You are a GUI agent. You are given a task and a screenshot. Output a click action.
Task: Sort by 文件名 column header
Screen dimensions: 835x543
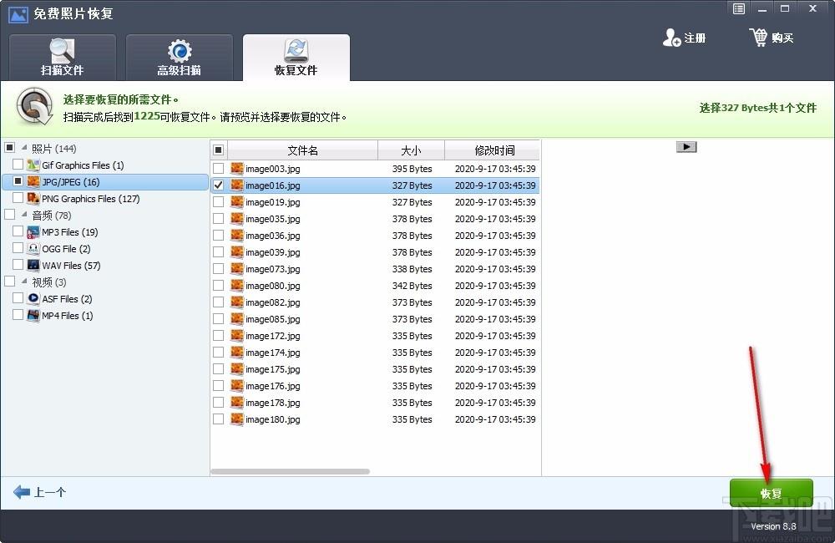click(302, 150)
